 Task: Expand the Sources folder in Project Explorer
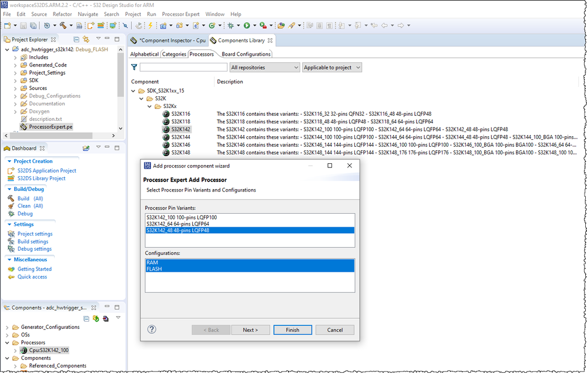[15, 88]
